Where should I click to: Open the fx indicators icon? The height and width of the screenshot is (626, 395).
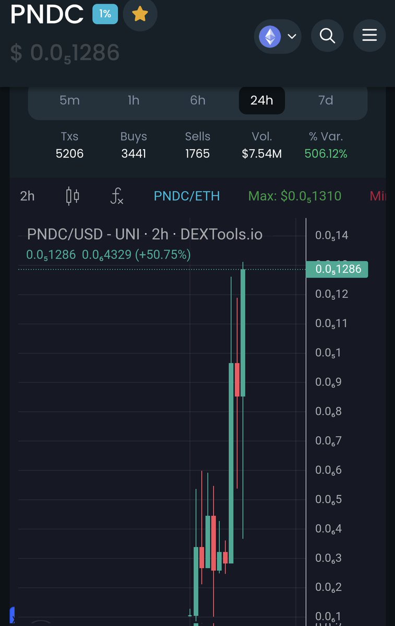tap(117, 197)
